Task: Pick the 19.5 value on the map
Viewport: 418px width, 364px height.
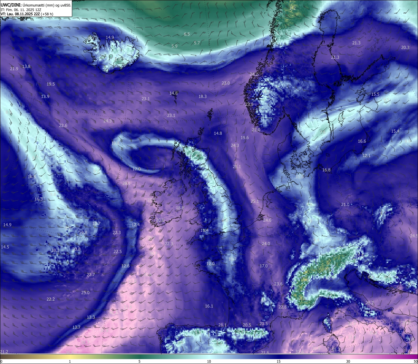Action: pos(51,84)
